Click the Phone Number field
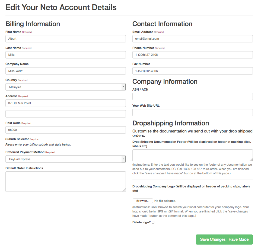261x247 pixels. click(x=193, y=55)
